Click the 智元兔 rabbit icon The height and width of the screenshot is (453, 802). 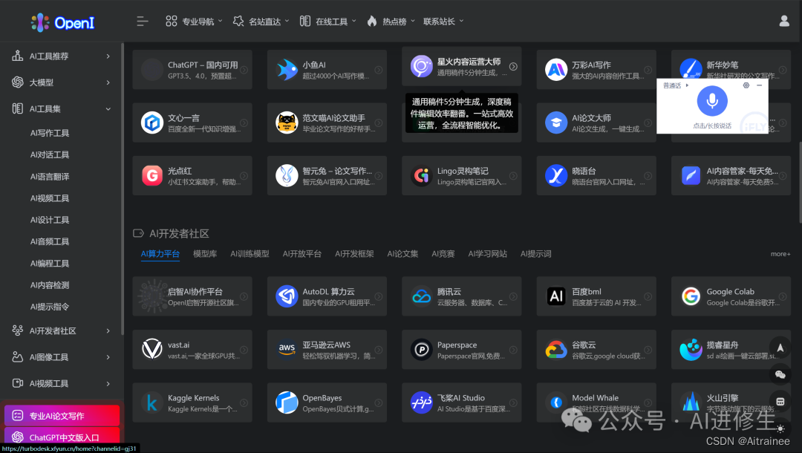click(287, 176)
